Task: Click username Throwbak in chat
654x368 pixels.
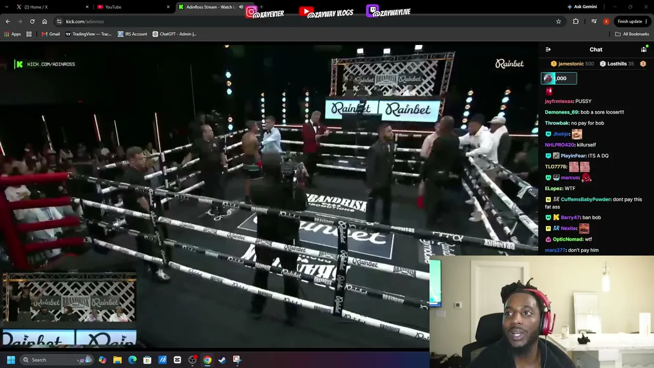Action: click(557, 123)
